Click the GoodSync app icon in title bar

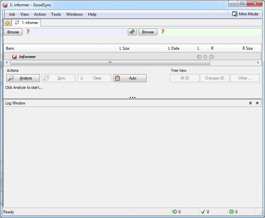(x=5, y=5)
